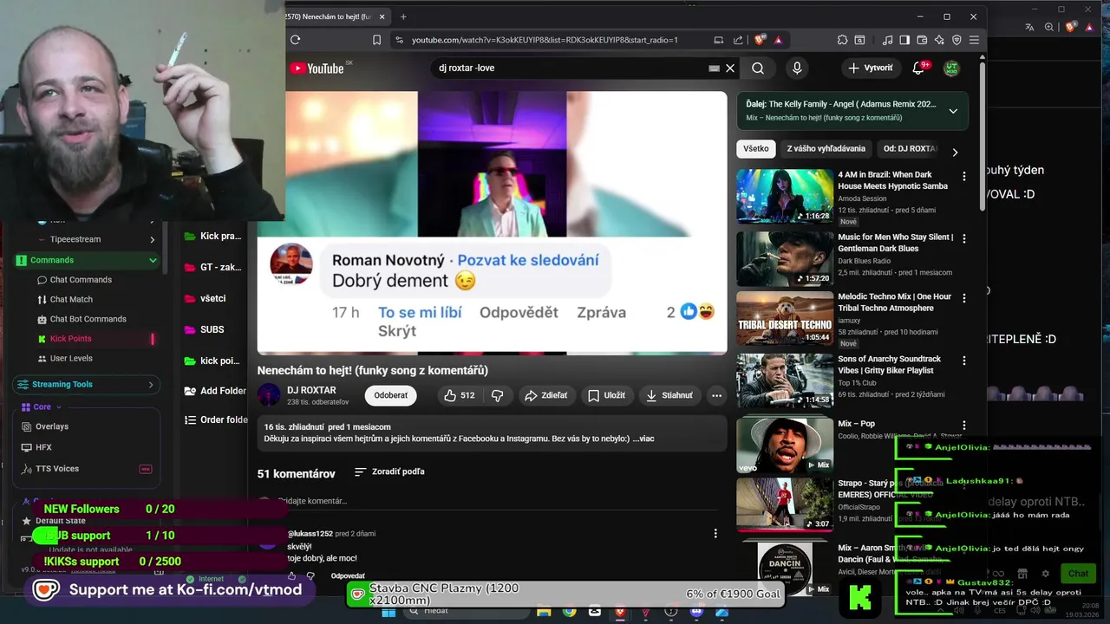Reload the YouTube page in browser

[x=295, y=40]
